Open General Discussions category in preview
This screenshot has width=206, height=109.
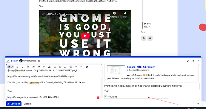pyautogui.click(x=138, y=70)
